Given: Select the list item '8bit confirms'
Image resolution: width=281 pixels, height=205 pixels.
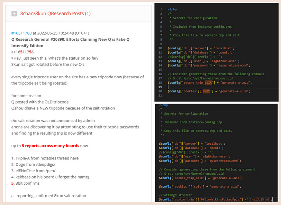Looking at the screenshot, I should click(x=28, y=183).
